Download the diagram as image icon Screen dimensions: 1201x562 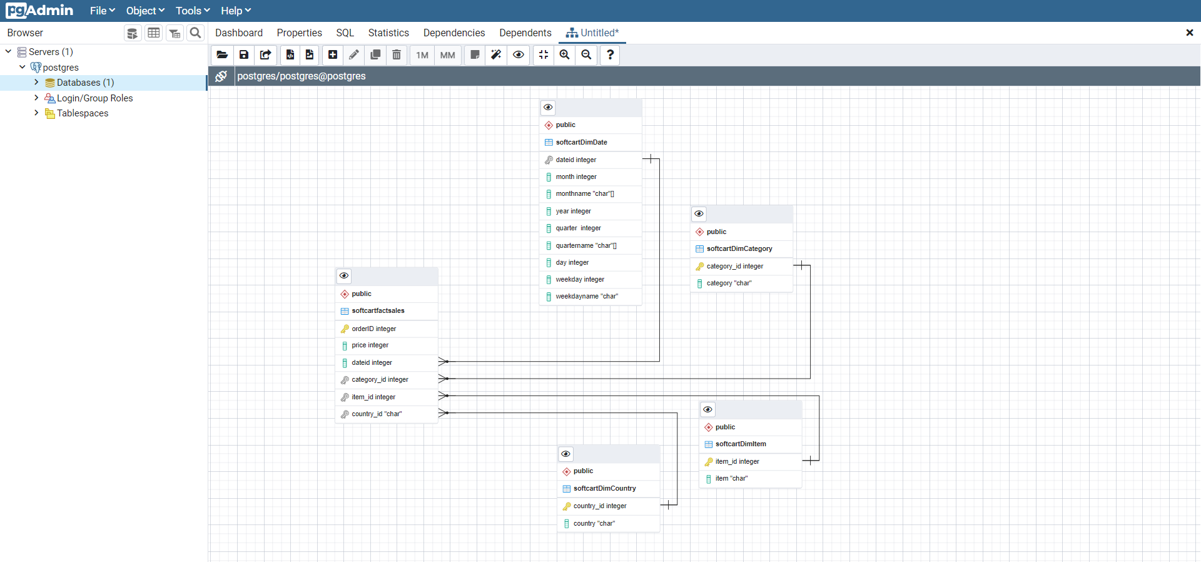click(310, 55)
